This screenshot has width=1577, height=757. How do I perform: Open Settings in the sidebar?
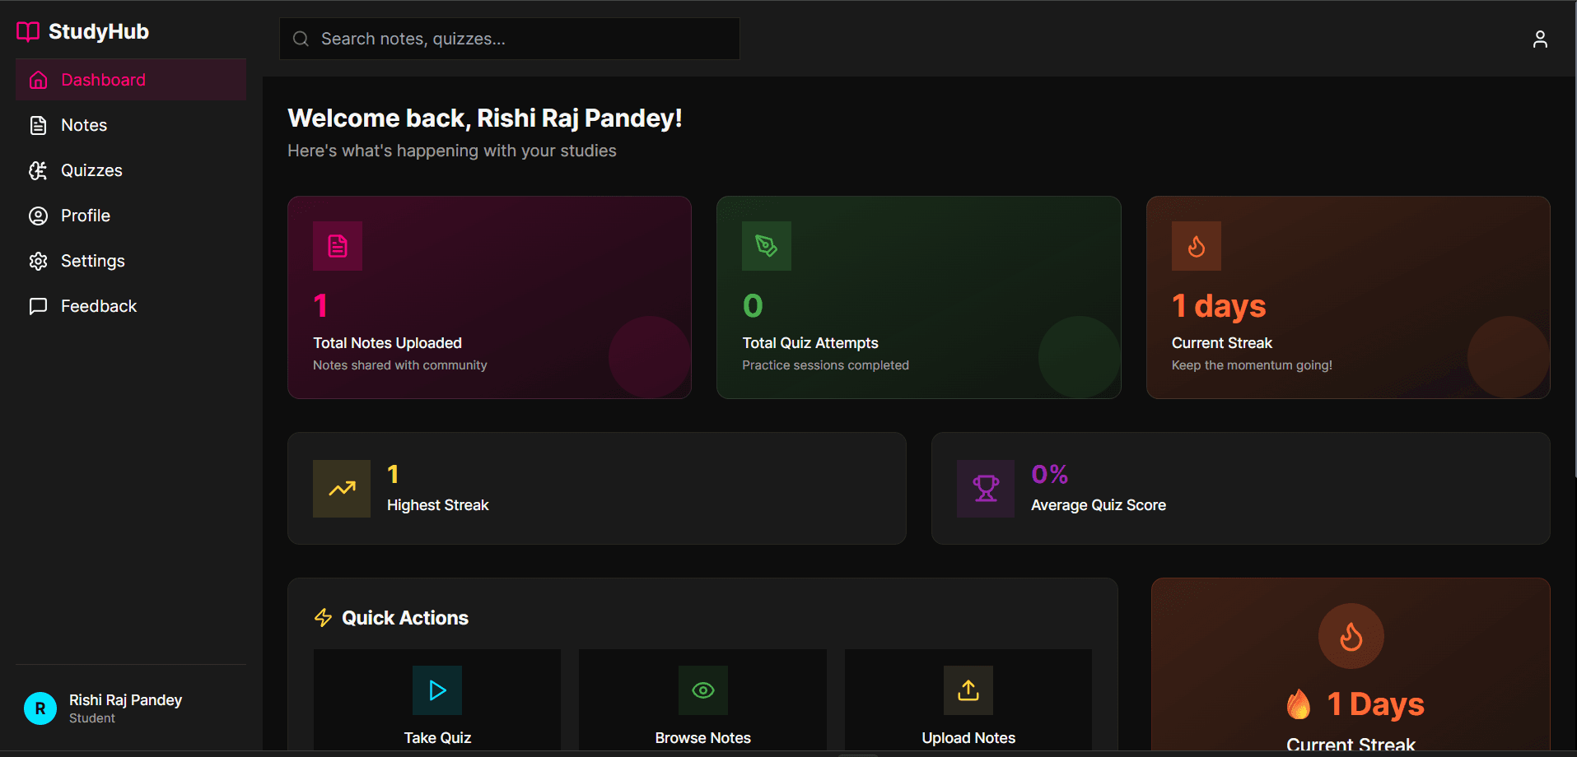[x=131, y=261]
